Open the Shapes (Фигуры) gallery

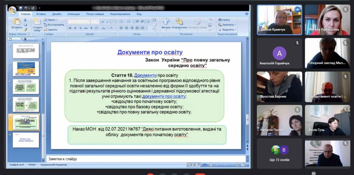[x=166, y=22]
